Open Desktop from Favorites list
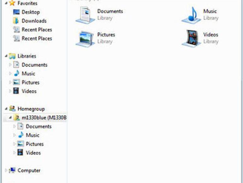The image size is (243, 183). point(31,12)
